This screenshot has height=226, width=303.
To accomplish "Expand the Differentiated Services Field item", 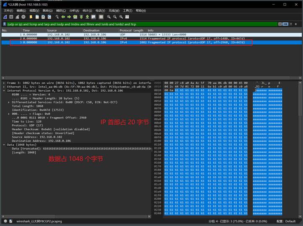I will 9,102.
